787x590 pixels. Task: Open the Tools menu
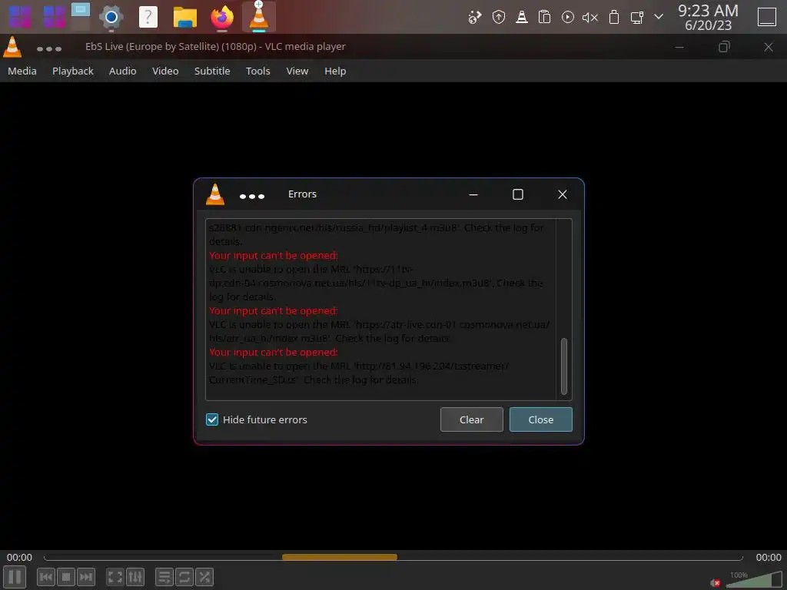[258, 71]
